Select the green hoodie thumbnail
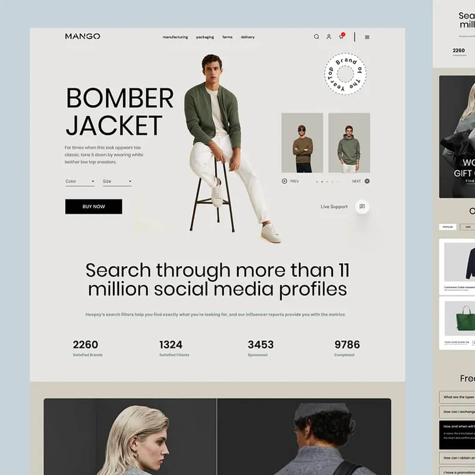This screenshot has height=475, width=475. point(349,143)
